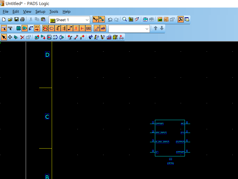Print the schematic sheet
Image resolution: width=238 pixels, height=179 pixels.
tap(22, 19)
